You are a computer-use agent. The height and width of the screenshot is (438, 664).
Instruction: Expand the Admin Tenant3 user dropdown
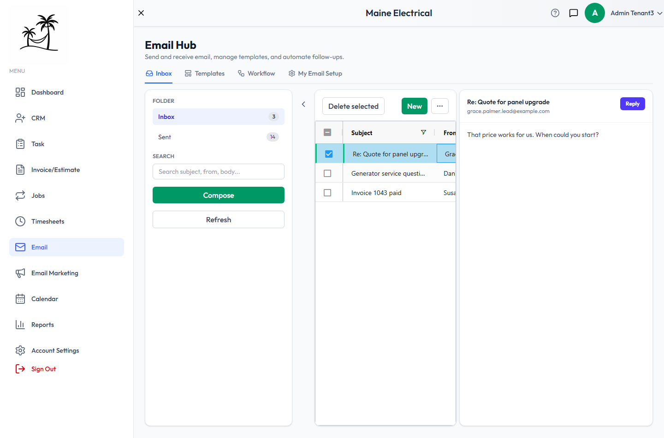[636, 13]
